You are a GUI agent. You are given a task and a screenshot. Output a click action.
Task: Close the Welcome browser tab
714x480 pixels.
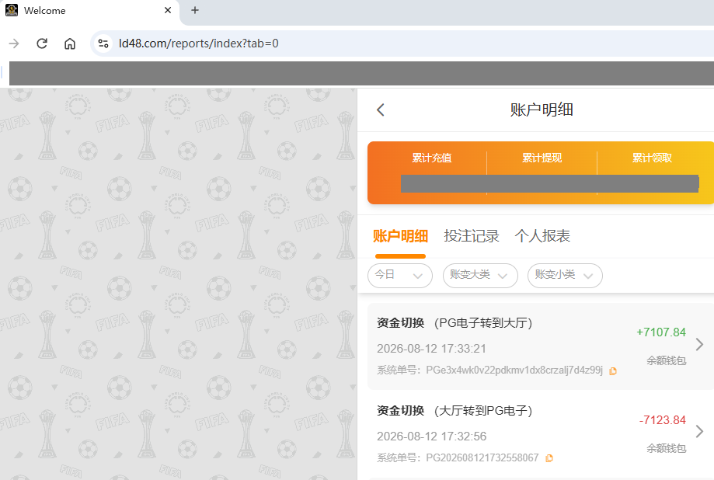click(168, 10)
